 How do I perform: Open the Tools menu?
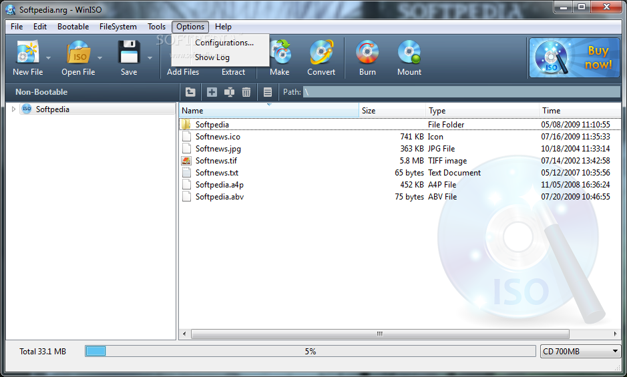[156, 27]
